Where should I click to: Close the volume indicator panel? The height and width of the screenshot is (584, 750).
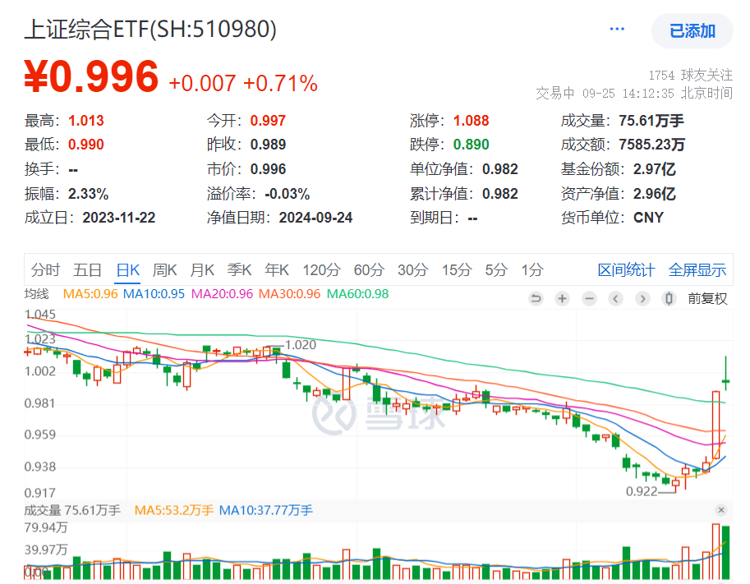pyautogui.click(x=721, y=510)
